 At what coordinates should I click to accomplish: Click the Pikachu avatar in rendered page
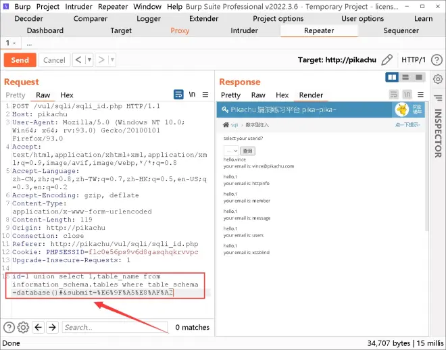(401, 110)
